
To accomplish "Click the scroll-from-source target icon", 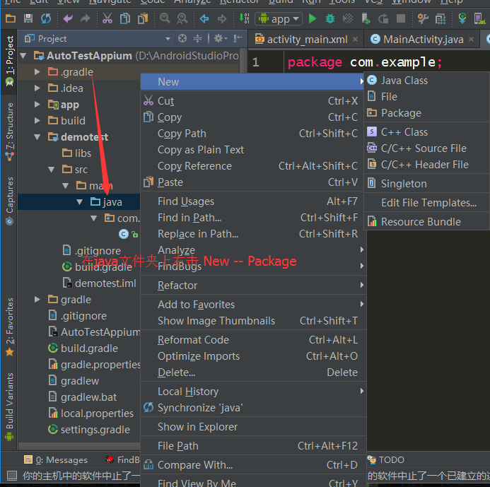I will coord(182,39).
